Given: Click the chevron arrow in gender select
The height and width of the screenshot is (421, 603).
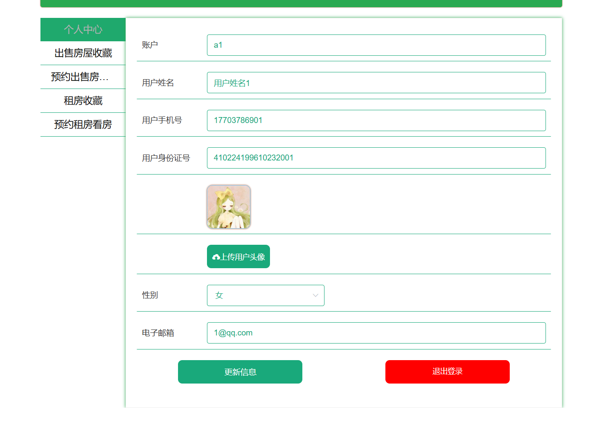Looking at the screenshot, I should [316, 295].
